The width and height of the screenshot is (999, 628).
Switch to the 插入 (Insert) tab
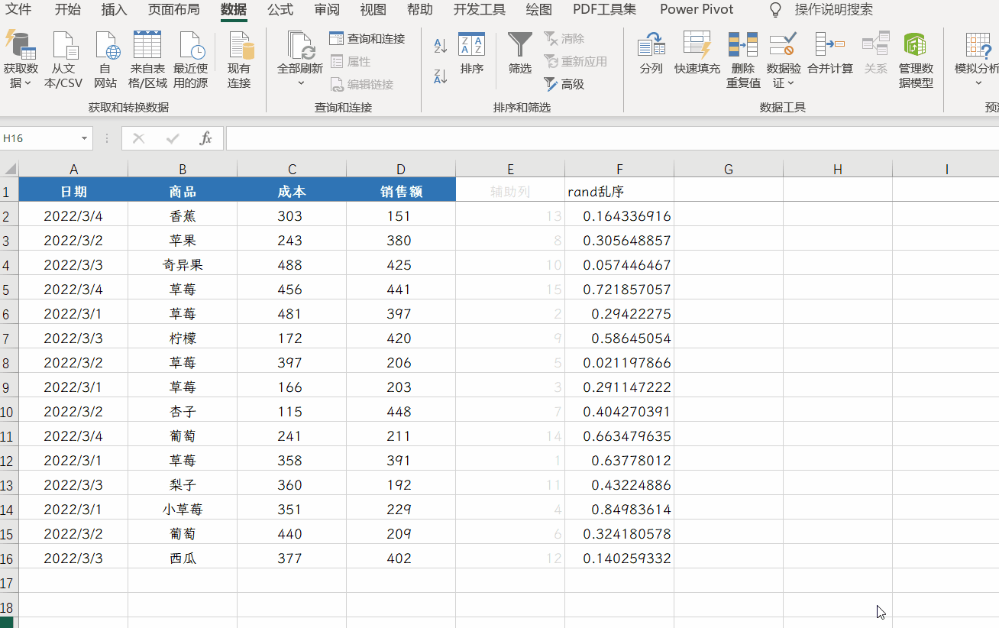(114, 10)
